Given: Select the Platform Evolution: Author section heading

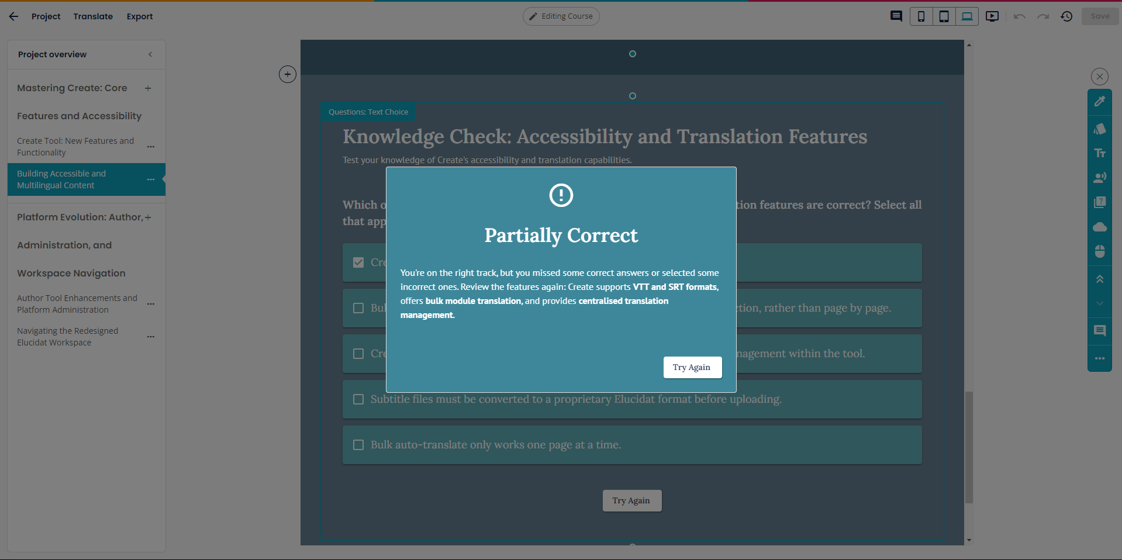Looking at the screenshot, I should [80, 217].
